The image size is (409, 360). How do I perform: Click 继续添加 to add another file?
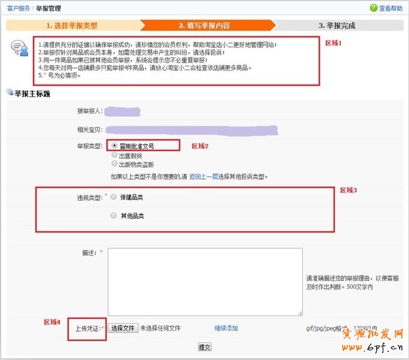[x=226, y=328]
